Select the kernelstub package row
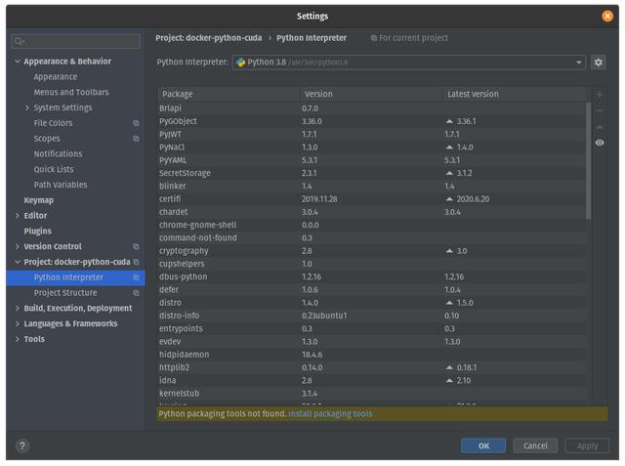The image size is (625, 466). click(x=371, y=394)
